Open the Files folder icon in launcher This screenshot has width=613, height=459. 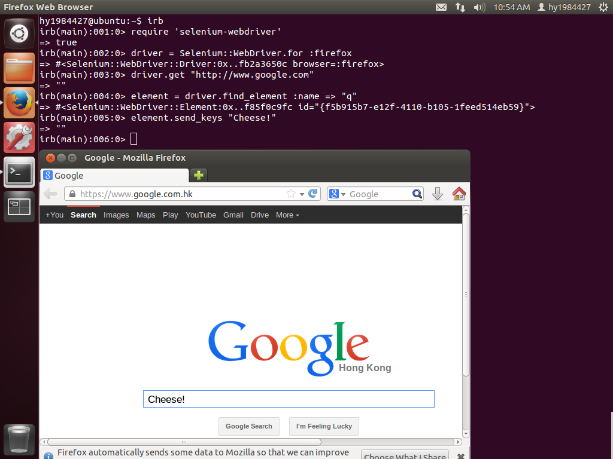tap(19, 68)
